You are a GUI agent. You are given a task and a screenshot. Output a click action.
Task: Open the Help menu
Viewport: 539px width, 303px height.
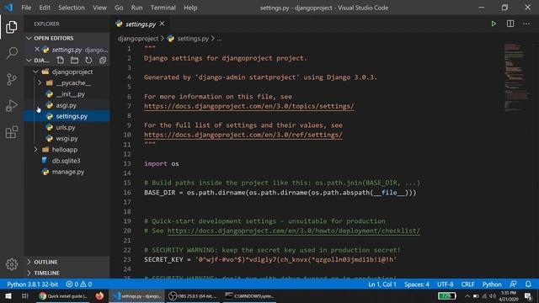[190, 8]
